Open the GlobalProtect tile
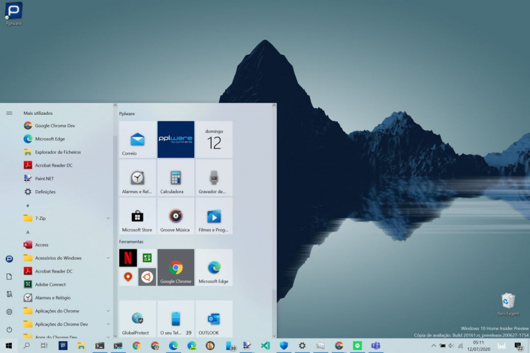Screen dimensions: 530x353 (137, 319)
